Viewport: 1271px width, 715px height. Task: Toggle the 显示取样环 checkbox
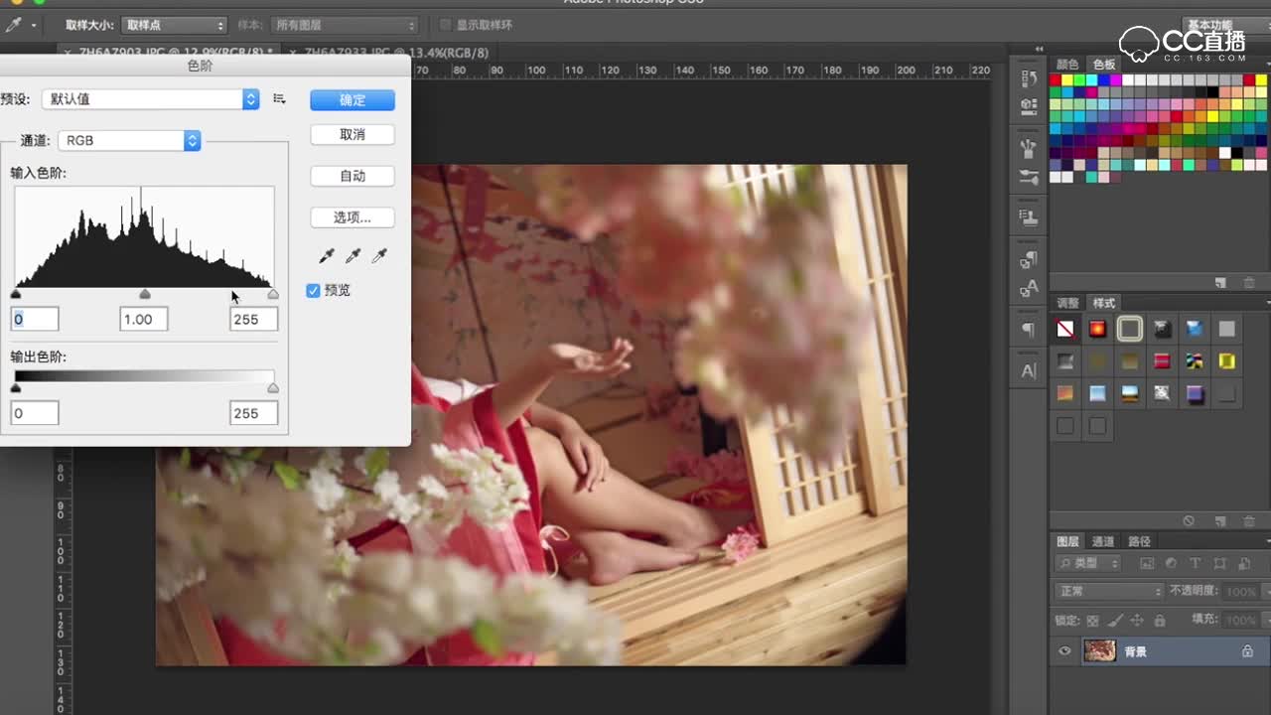446,25
